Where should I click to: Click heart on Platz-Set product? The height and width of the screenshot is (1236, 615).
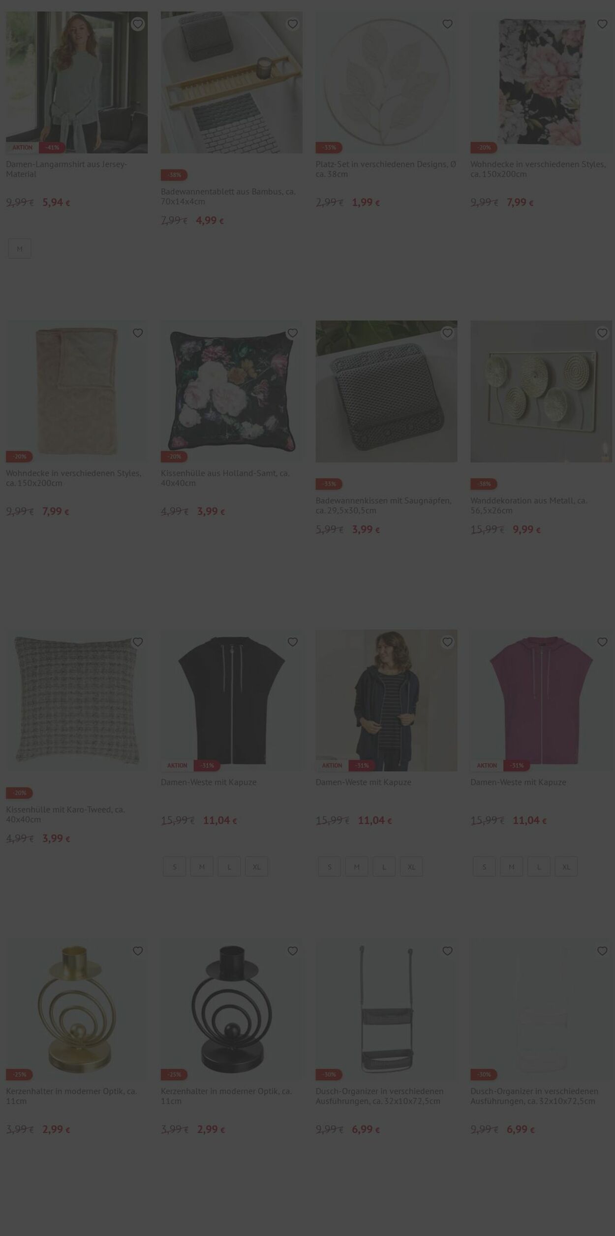coord(447,24)
